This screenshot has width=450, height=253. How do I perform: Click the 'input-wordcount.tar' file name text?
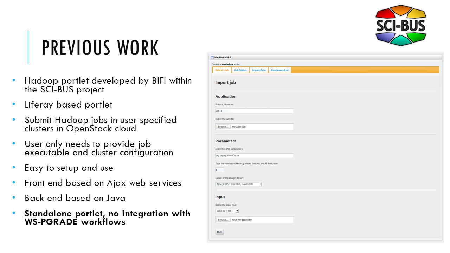click(242, 220)
